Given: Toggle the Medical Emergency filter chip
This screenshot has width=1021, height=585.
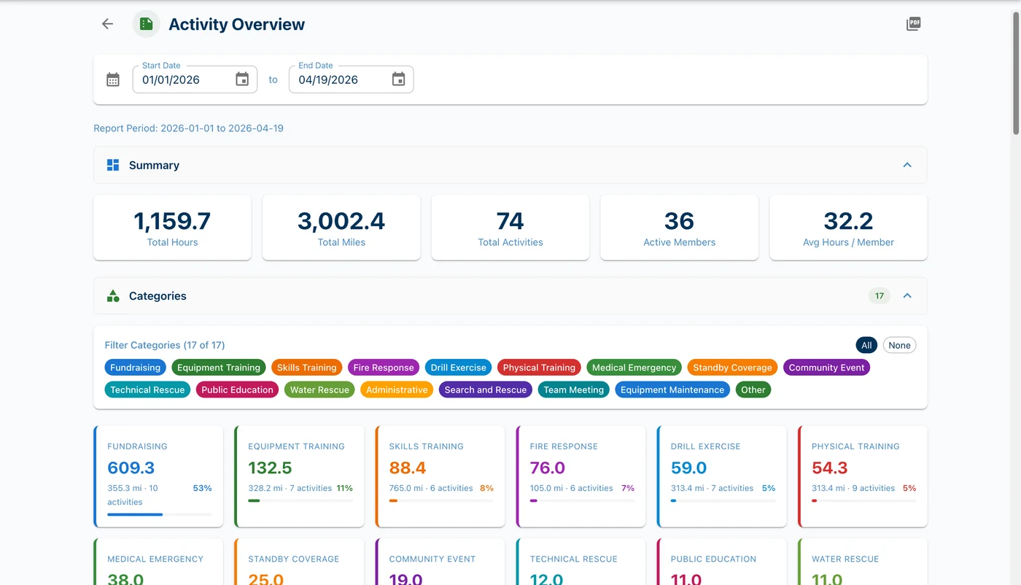Looking at the screenshot, I should (x=634, y=368).
